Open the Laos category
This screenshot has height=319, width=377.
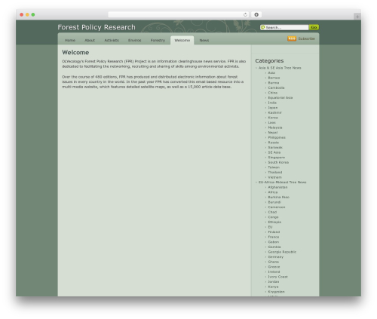click(x=271, y=123)
